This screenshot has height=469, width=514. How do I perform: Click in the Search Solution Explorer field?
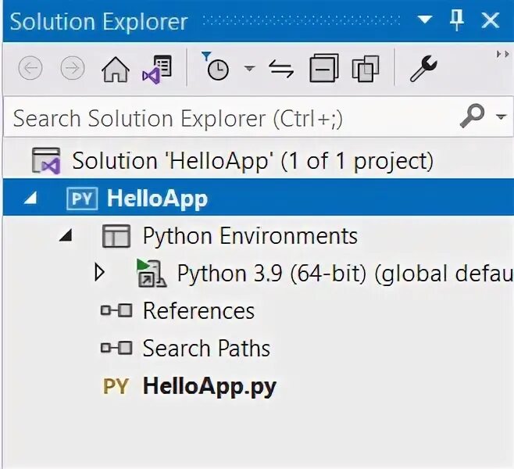[227, 118]
